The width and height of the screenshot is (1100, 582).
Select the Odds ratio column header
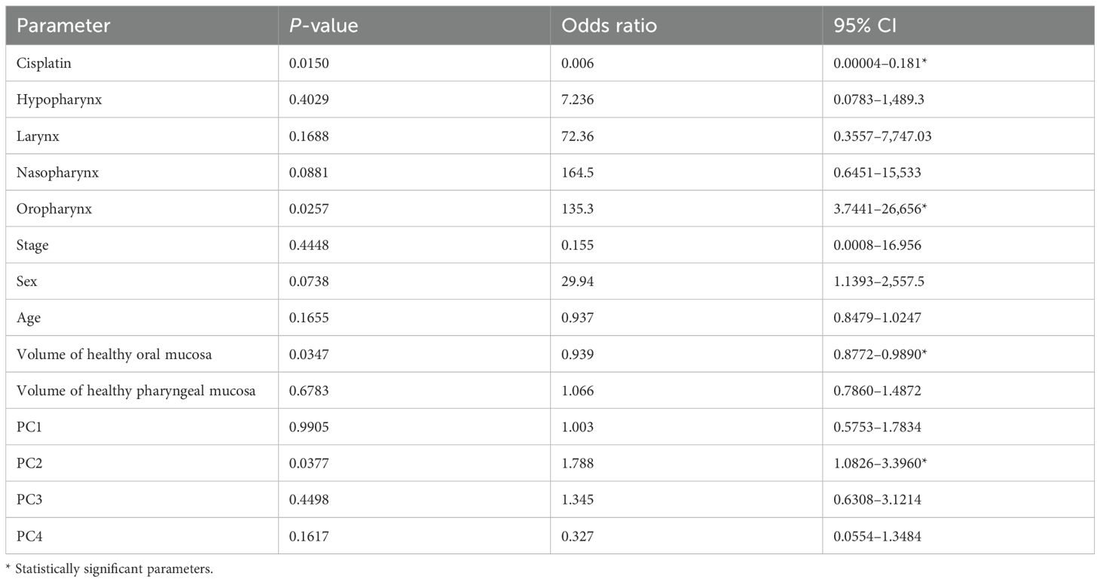[x=610, y=26]
